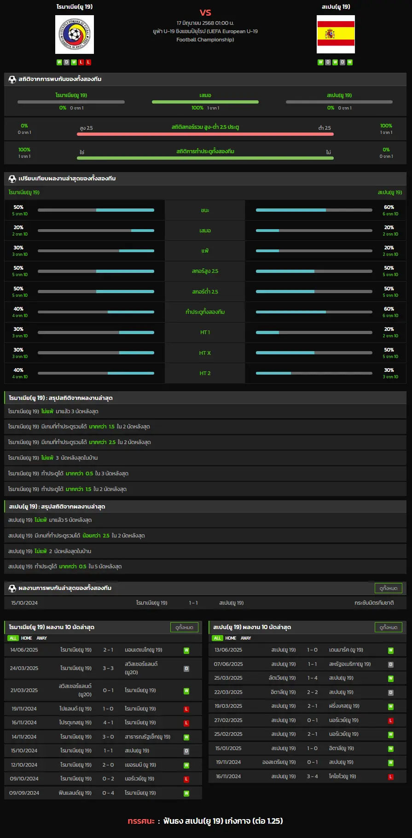Click 'เดนมาร์ก (ยู 19)' opponent name in Spain results

(x=346, y=650)
